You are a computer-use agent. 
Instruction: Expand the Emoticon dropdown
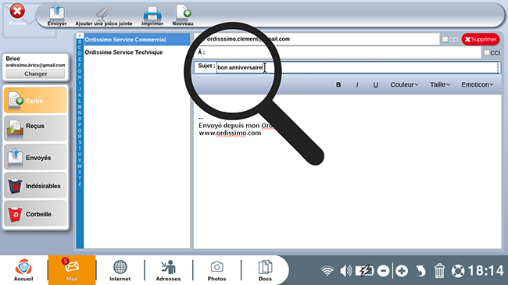pos(478,84)
